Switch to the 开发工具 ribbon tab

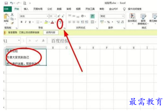90,9
